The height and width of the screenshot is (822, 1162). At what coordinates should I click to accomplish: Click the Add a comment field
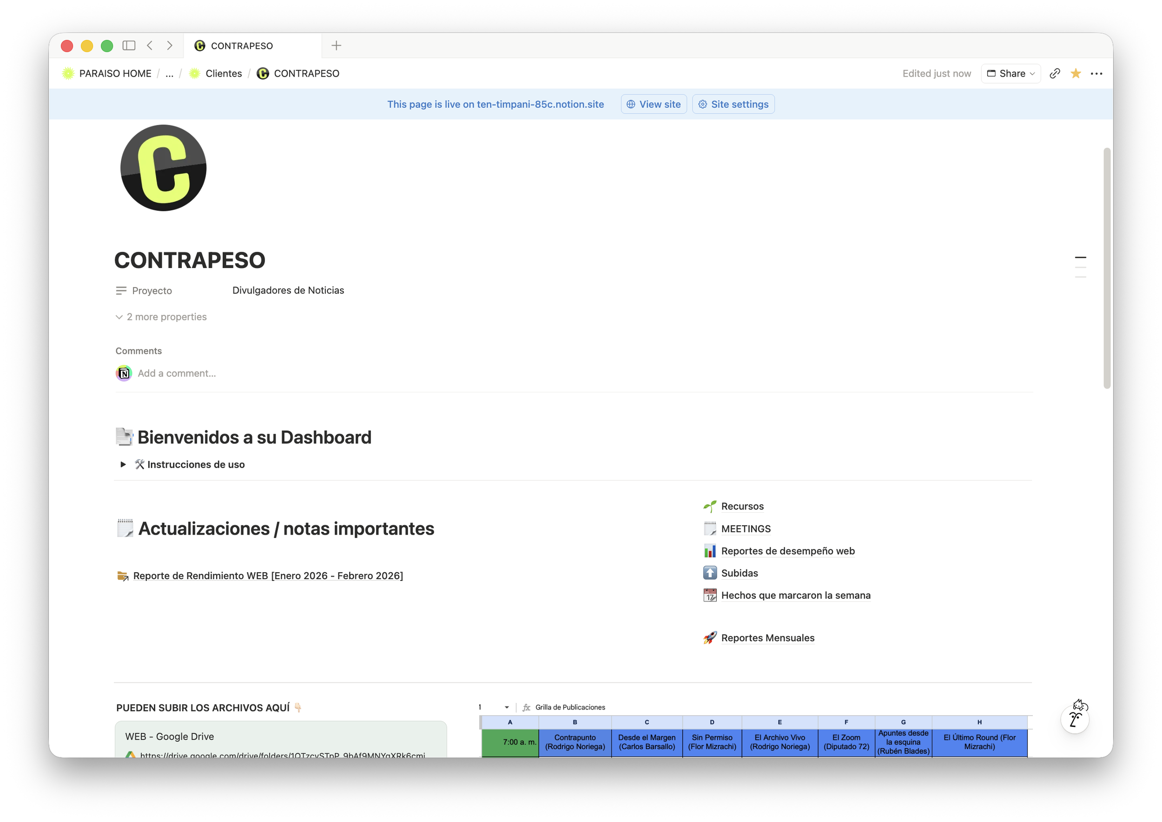click(x=177, y=373)
